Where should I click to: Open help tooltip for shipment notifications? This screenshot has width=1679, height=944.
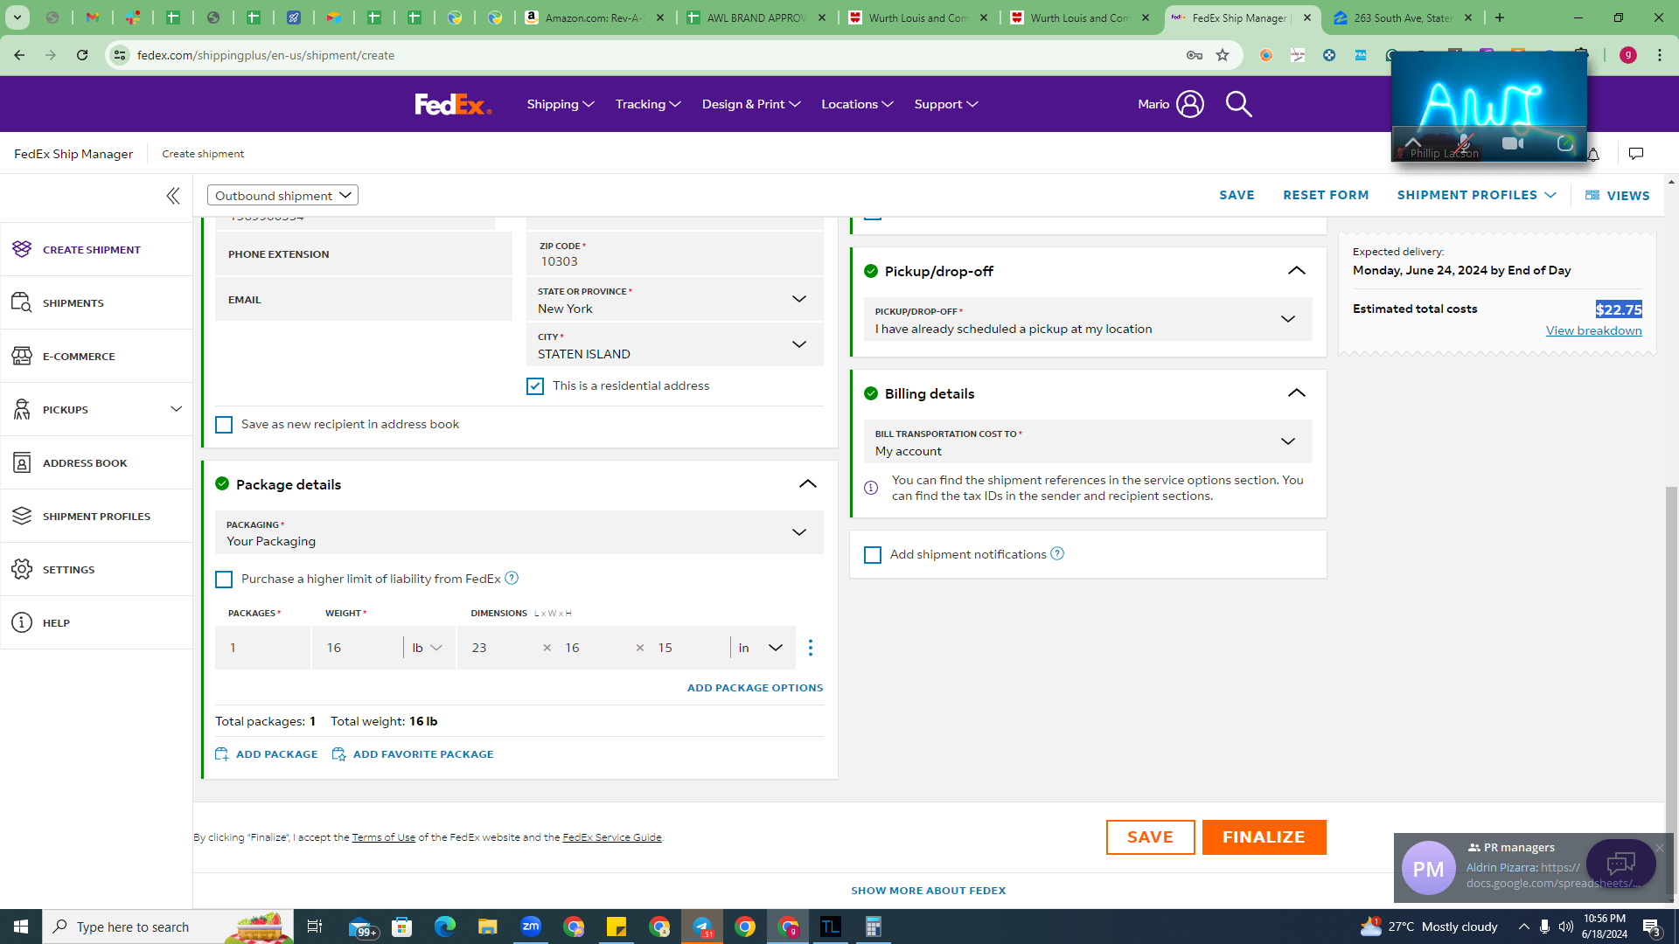point(1057,553)
